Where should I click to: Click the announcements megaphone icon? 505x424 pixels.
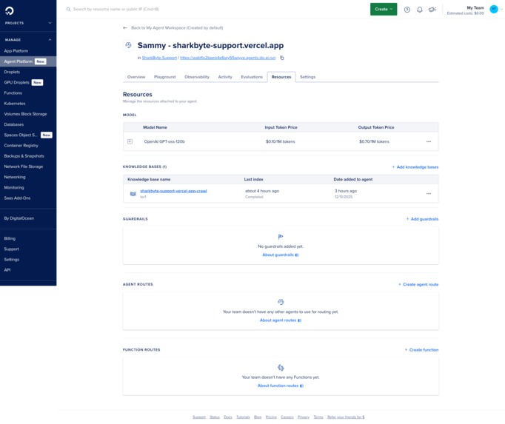tap(432, 10)
